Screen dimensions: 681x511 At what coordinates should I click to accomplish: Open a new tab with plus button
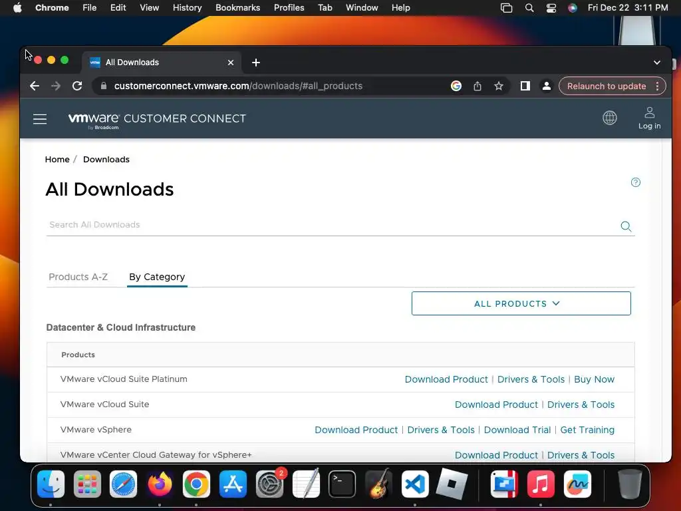(x=256, y=63)
